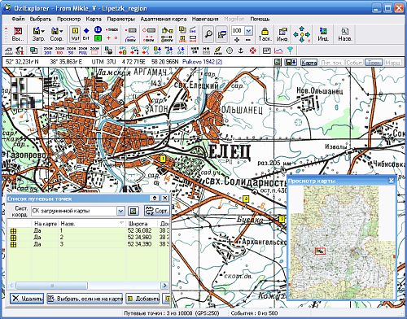Open the Карта menu

coord(94,19)
